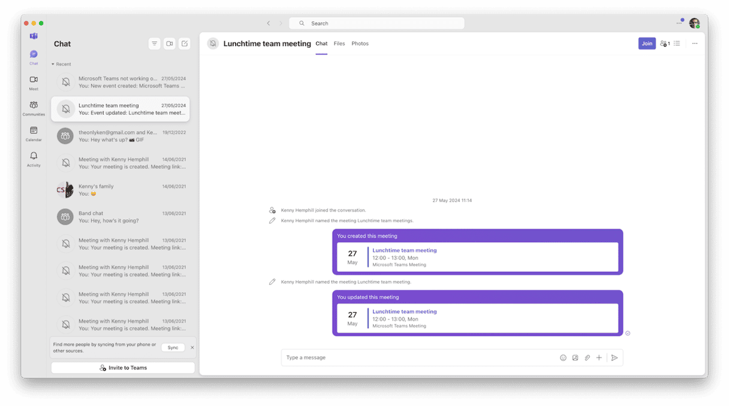
Task: Open the Meet section in sidebar
Action: pyautogui.click(x=34, y=83)
